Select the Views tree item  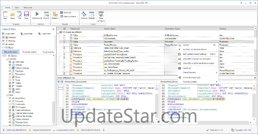18,92
